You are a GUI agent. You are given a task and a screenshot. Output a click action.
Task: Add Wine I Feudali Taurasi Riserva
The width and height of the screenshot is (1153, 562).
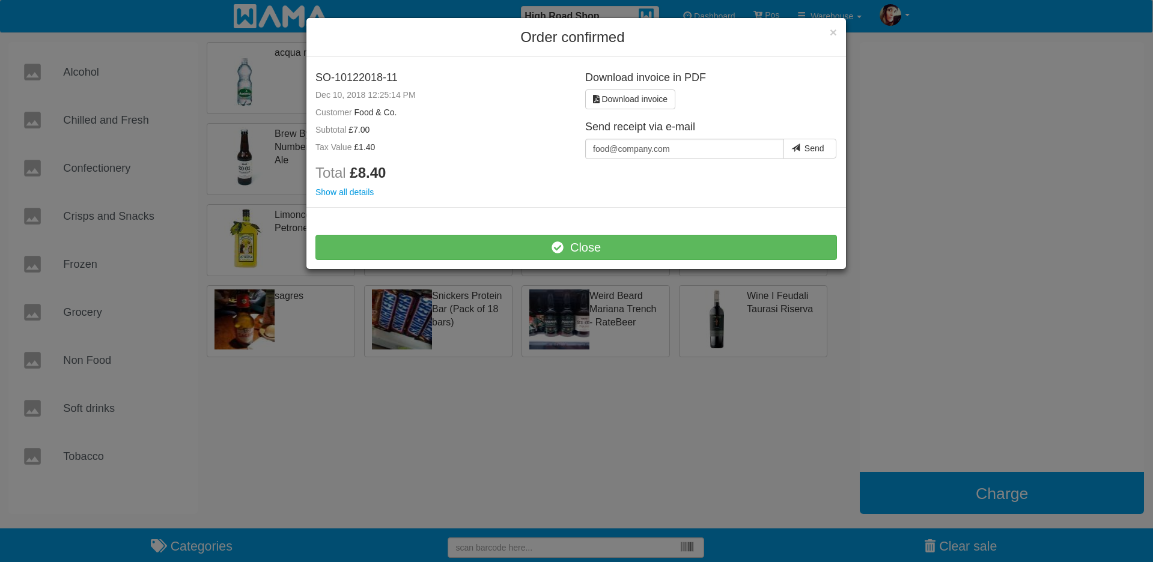[x=753, y=321]
